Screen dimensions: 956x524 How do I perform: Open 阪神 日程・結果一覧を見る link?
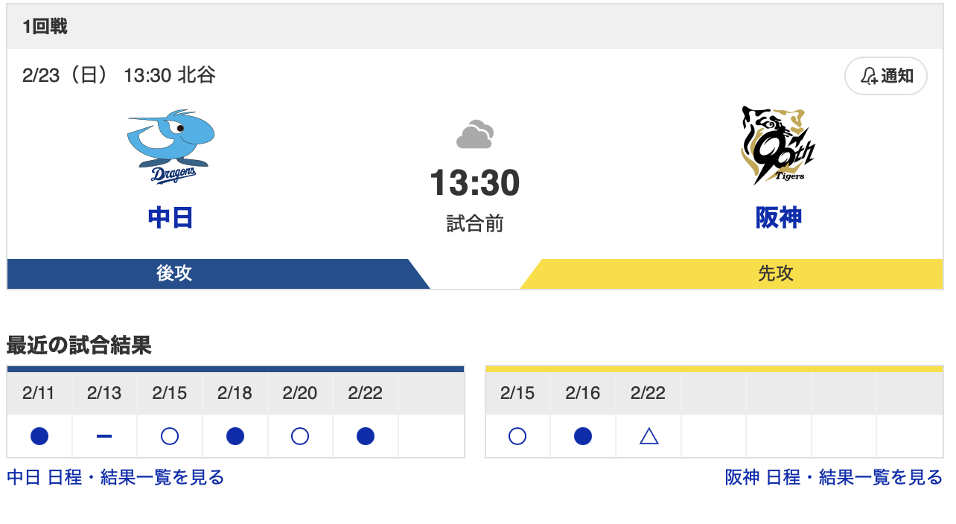point(834,477)
